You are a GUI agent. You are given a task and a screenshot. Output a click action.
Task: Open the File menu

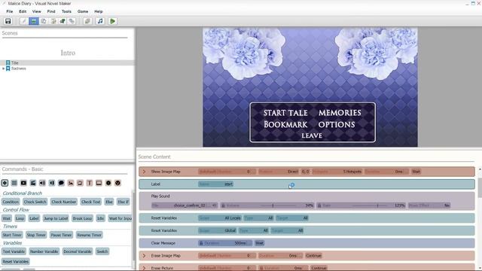[10, 11]
